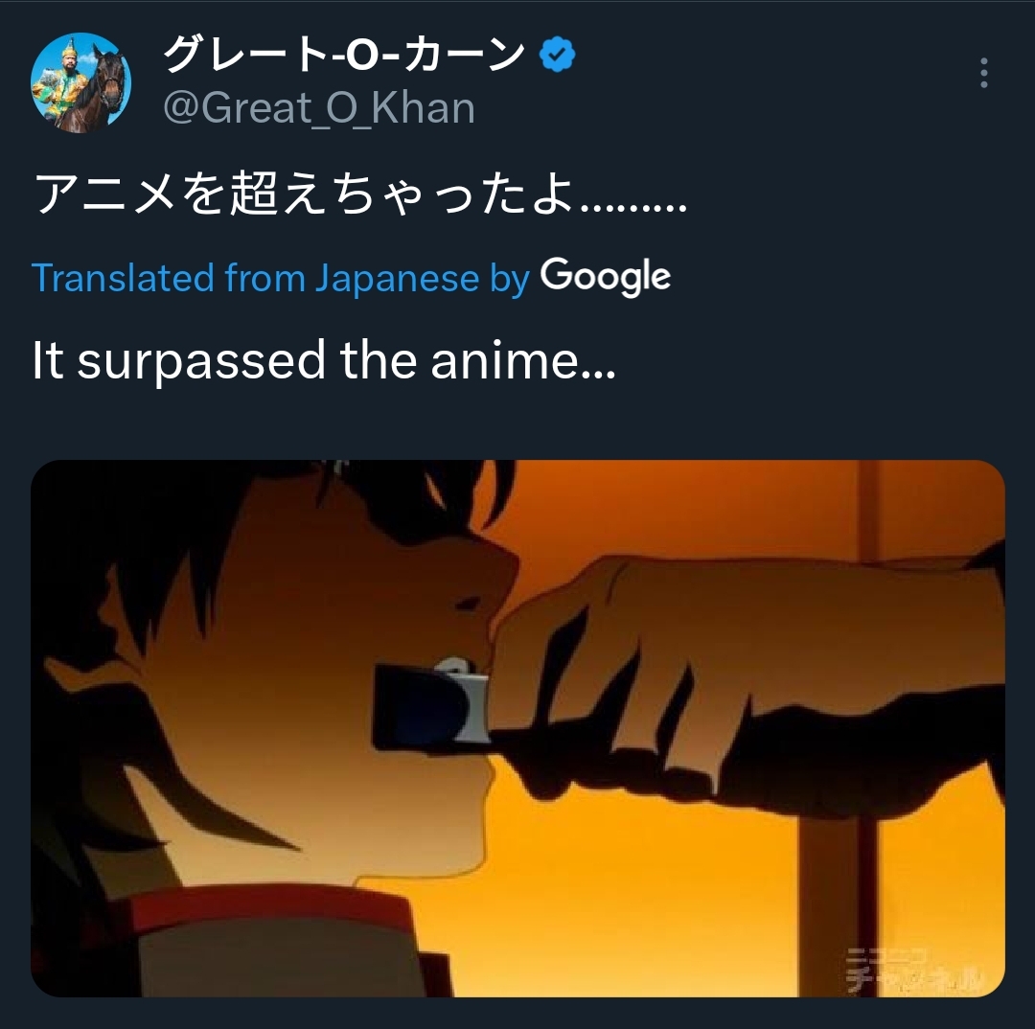
Task: Click the blue verified badge
Action: tap(557, 55)
